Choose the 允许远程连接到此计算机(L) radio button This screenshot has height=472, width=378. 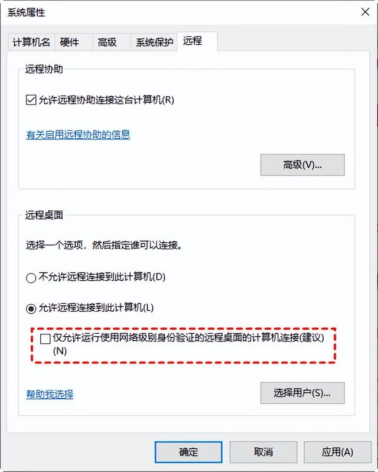[31, 308]
